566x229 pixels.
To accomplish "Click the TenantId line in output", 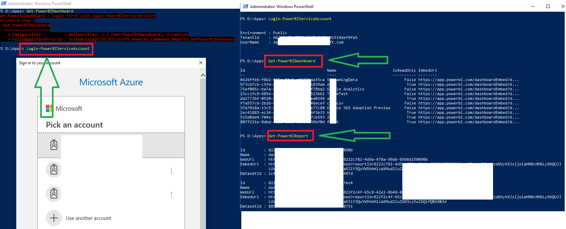I will (299, 37).
